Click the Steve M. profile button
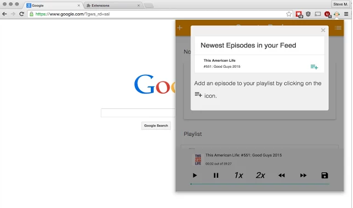Viewport: 353px width, 208px height. click(x=341, y=4)
